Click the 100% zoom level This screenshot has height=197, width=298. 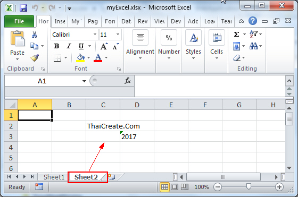(x=202, y=187)
